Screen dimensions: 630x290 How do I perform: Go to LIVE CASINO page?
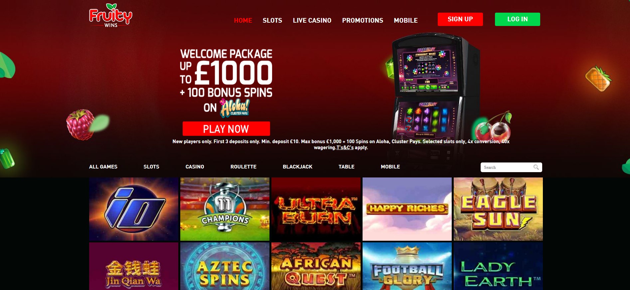click(312, 20)
